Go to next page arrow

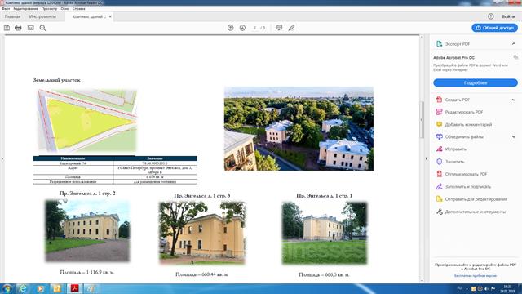[242, 28]
